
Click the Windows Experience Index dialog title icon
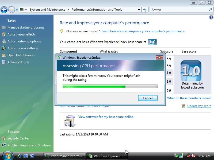(59, 57)
